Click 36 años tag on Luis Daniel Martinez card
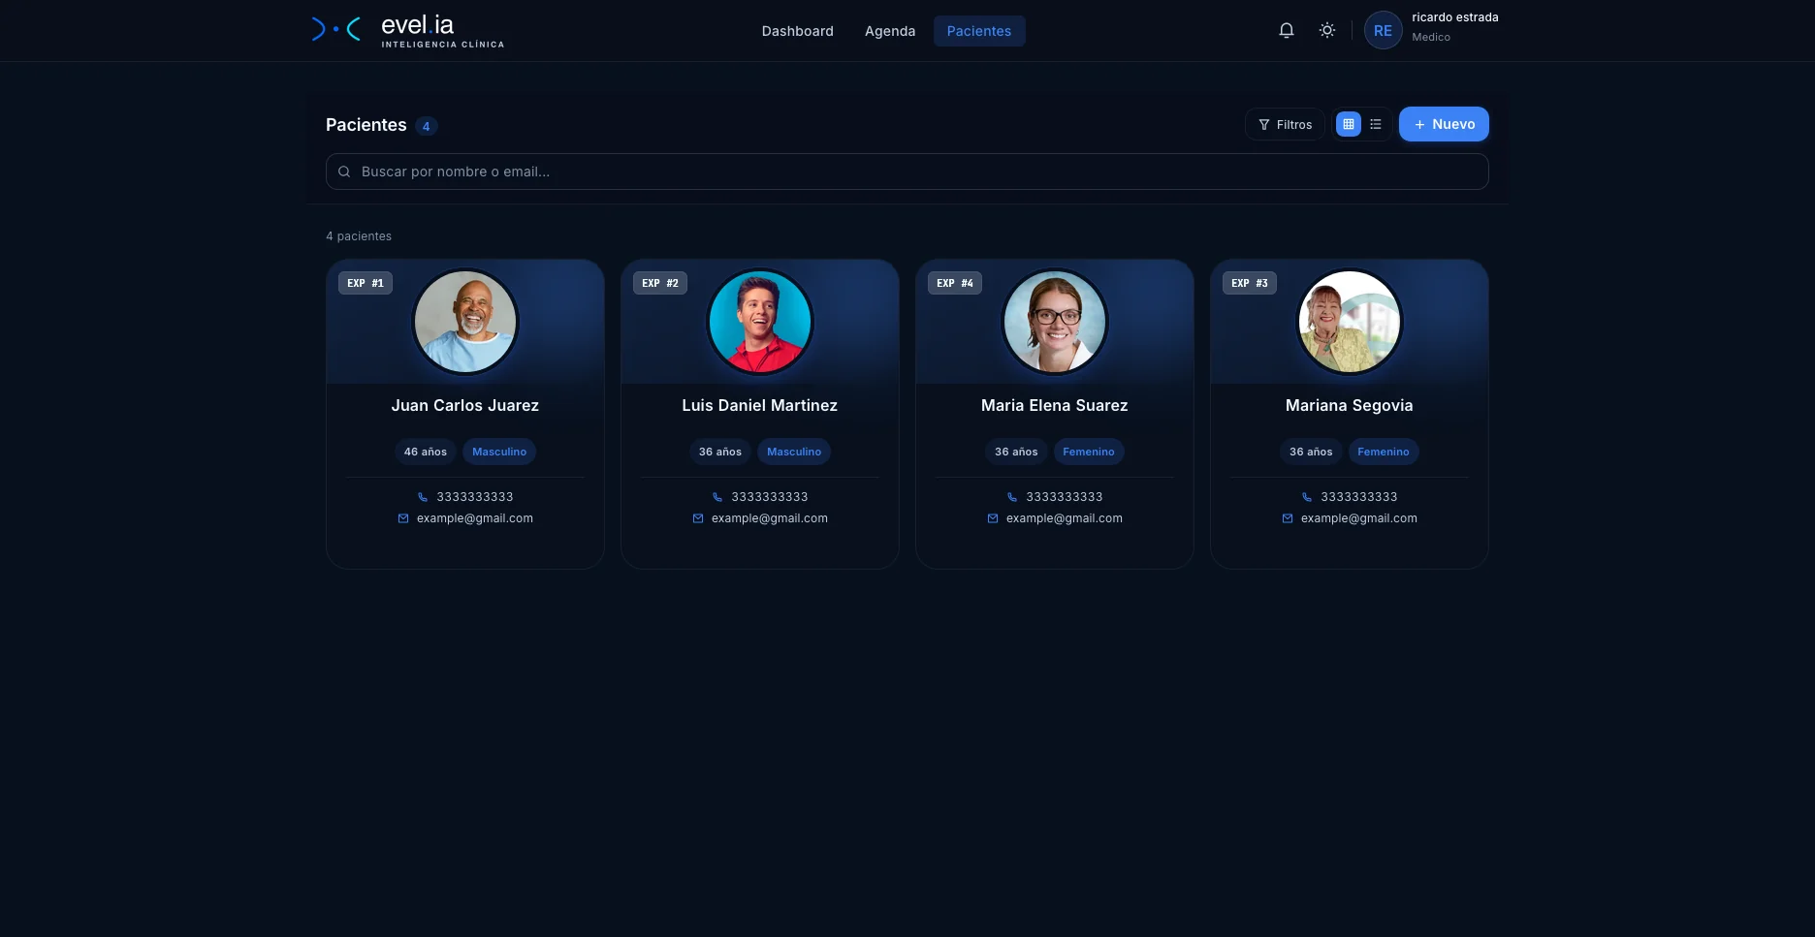This screenshot has height=937, width=1815. coord(720,452)
